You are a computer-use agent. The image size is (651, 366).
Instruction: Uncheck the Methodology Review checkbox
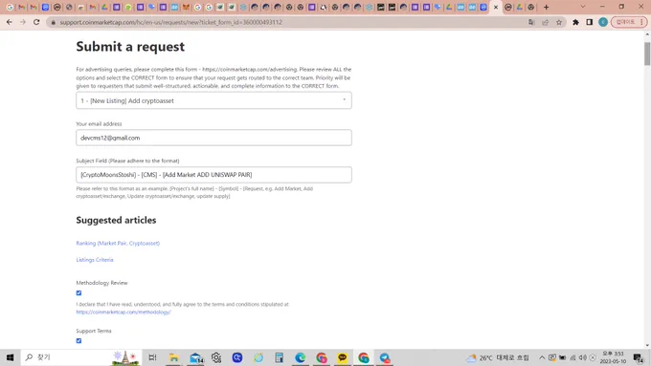[x=79, y=292]
